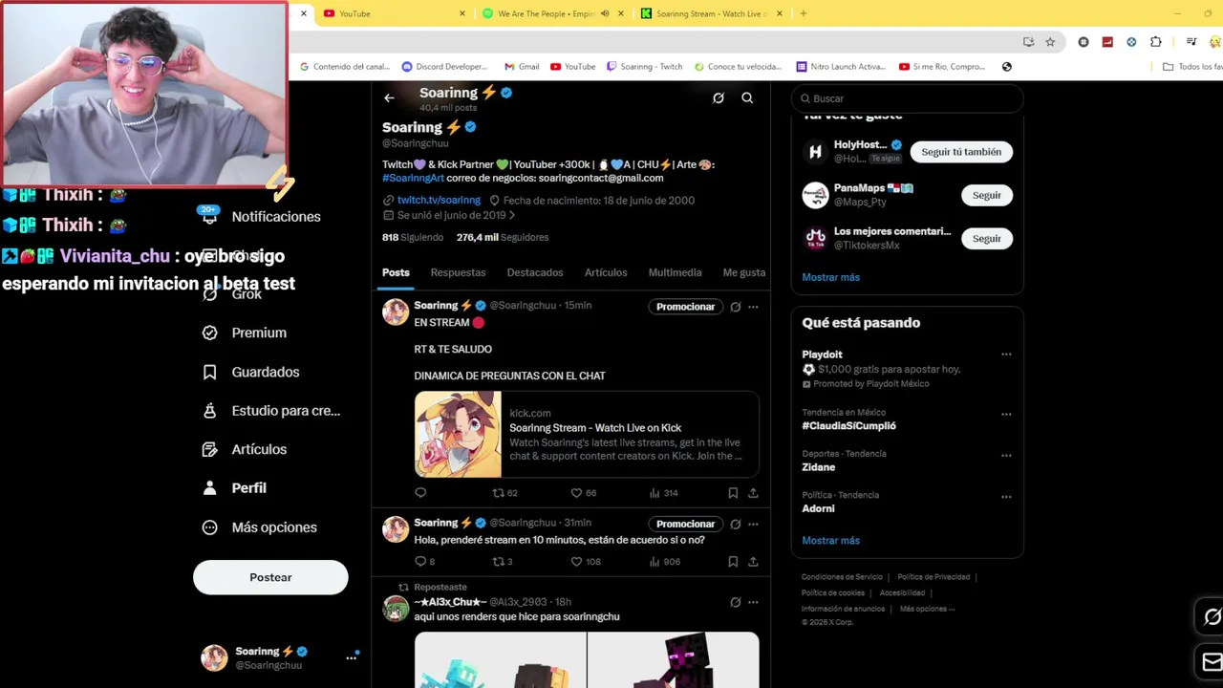
Task: Switch to Me gusta tab
Action: pyautogui.click(x=744, y=272)
